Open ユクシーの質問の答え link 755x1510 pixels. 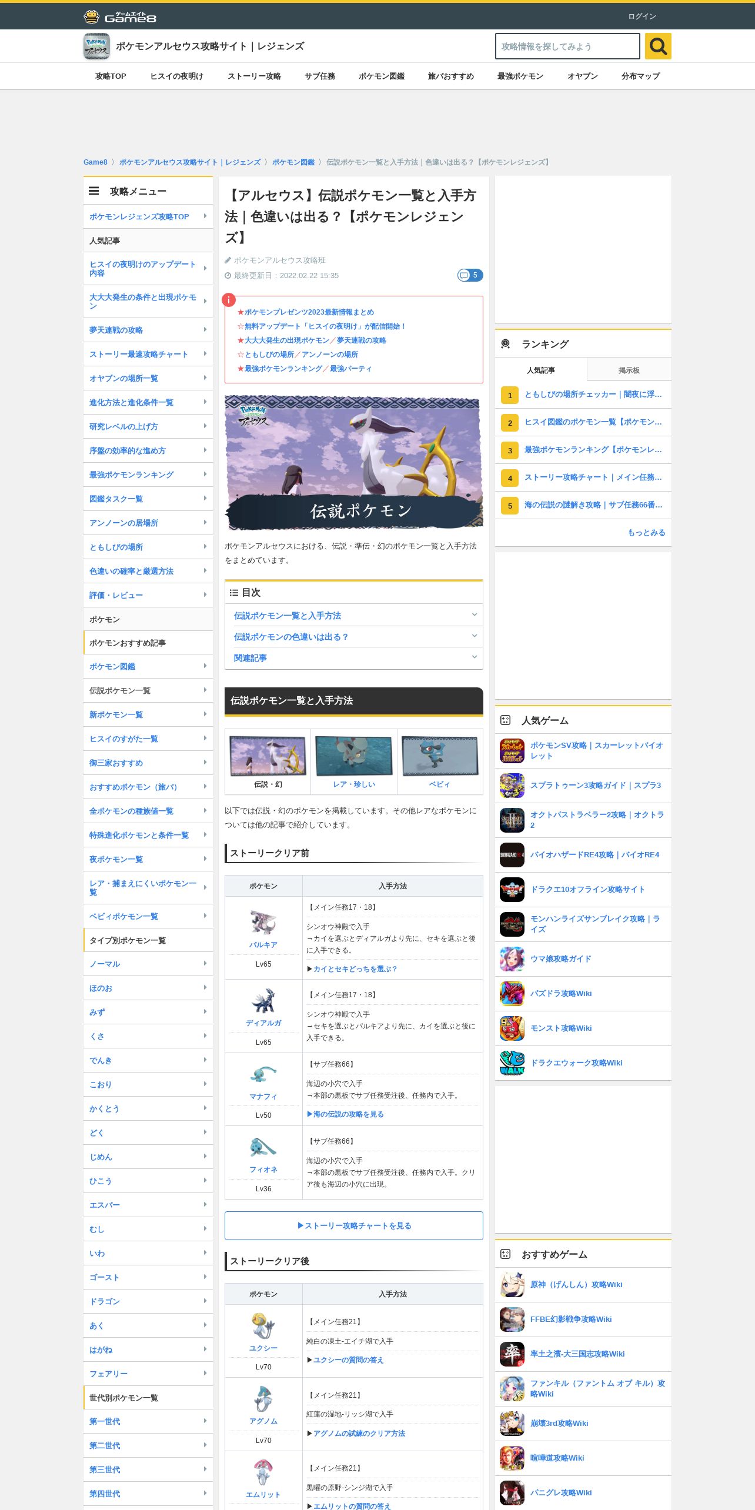point(348,1360)
